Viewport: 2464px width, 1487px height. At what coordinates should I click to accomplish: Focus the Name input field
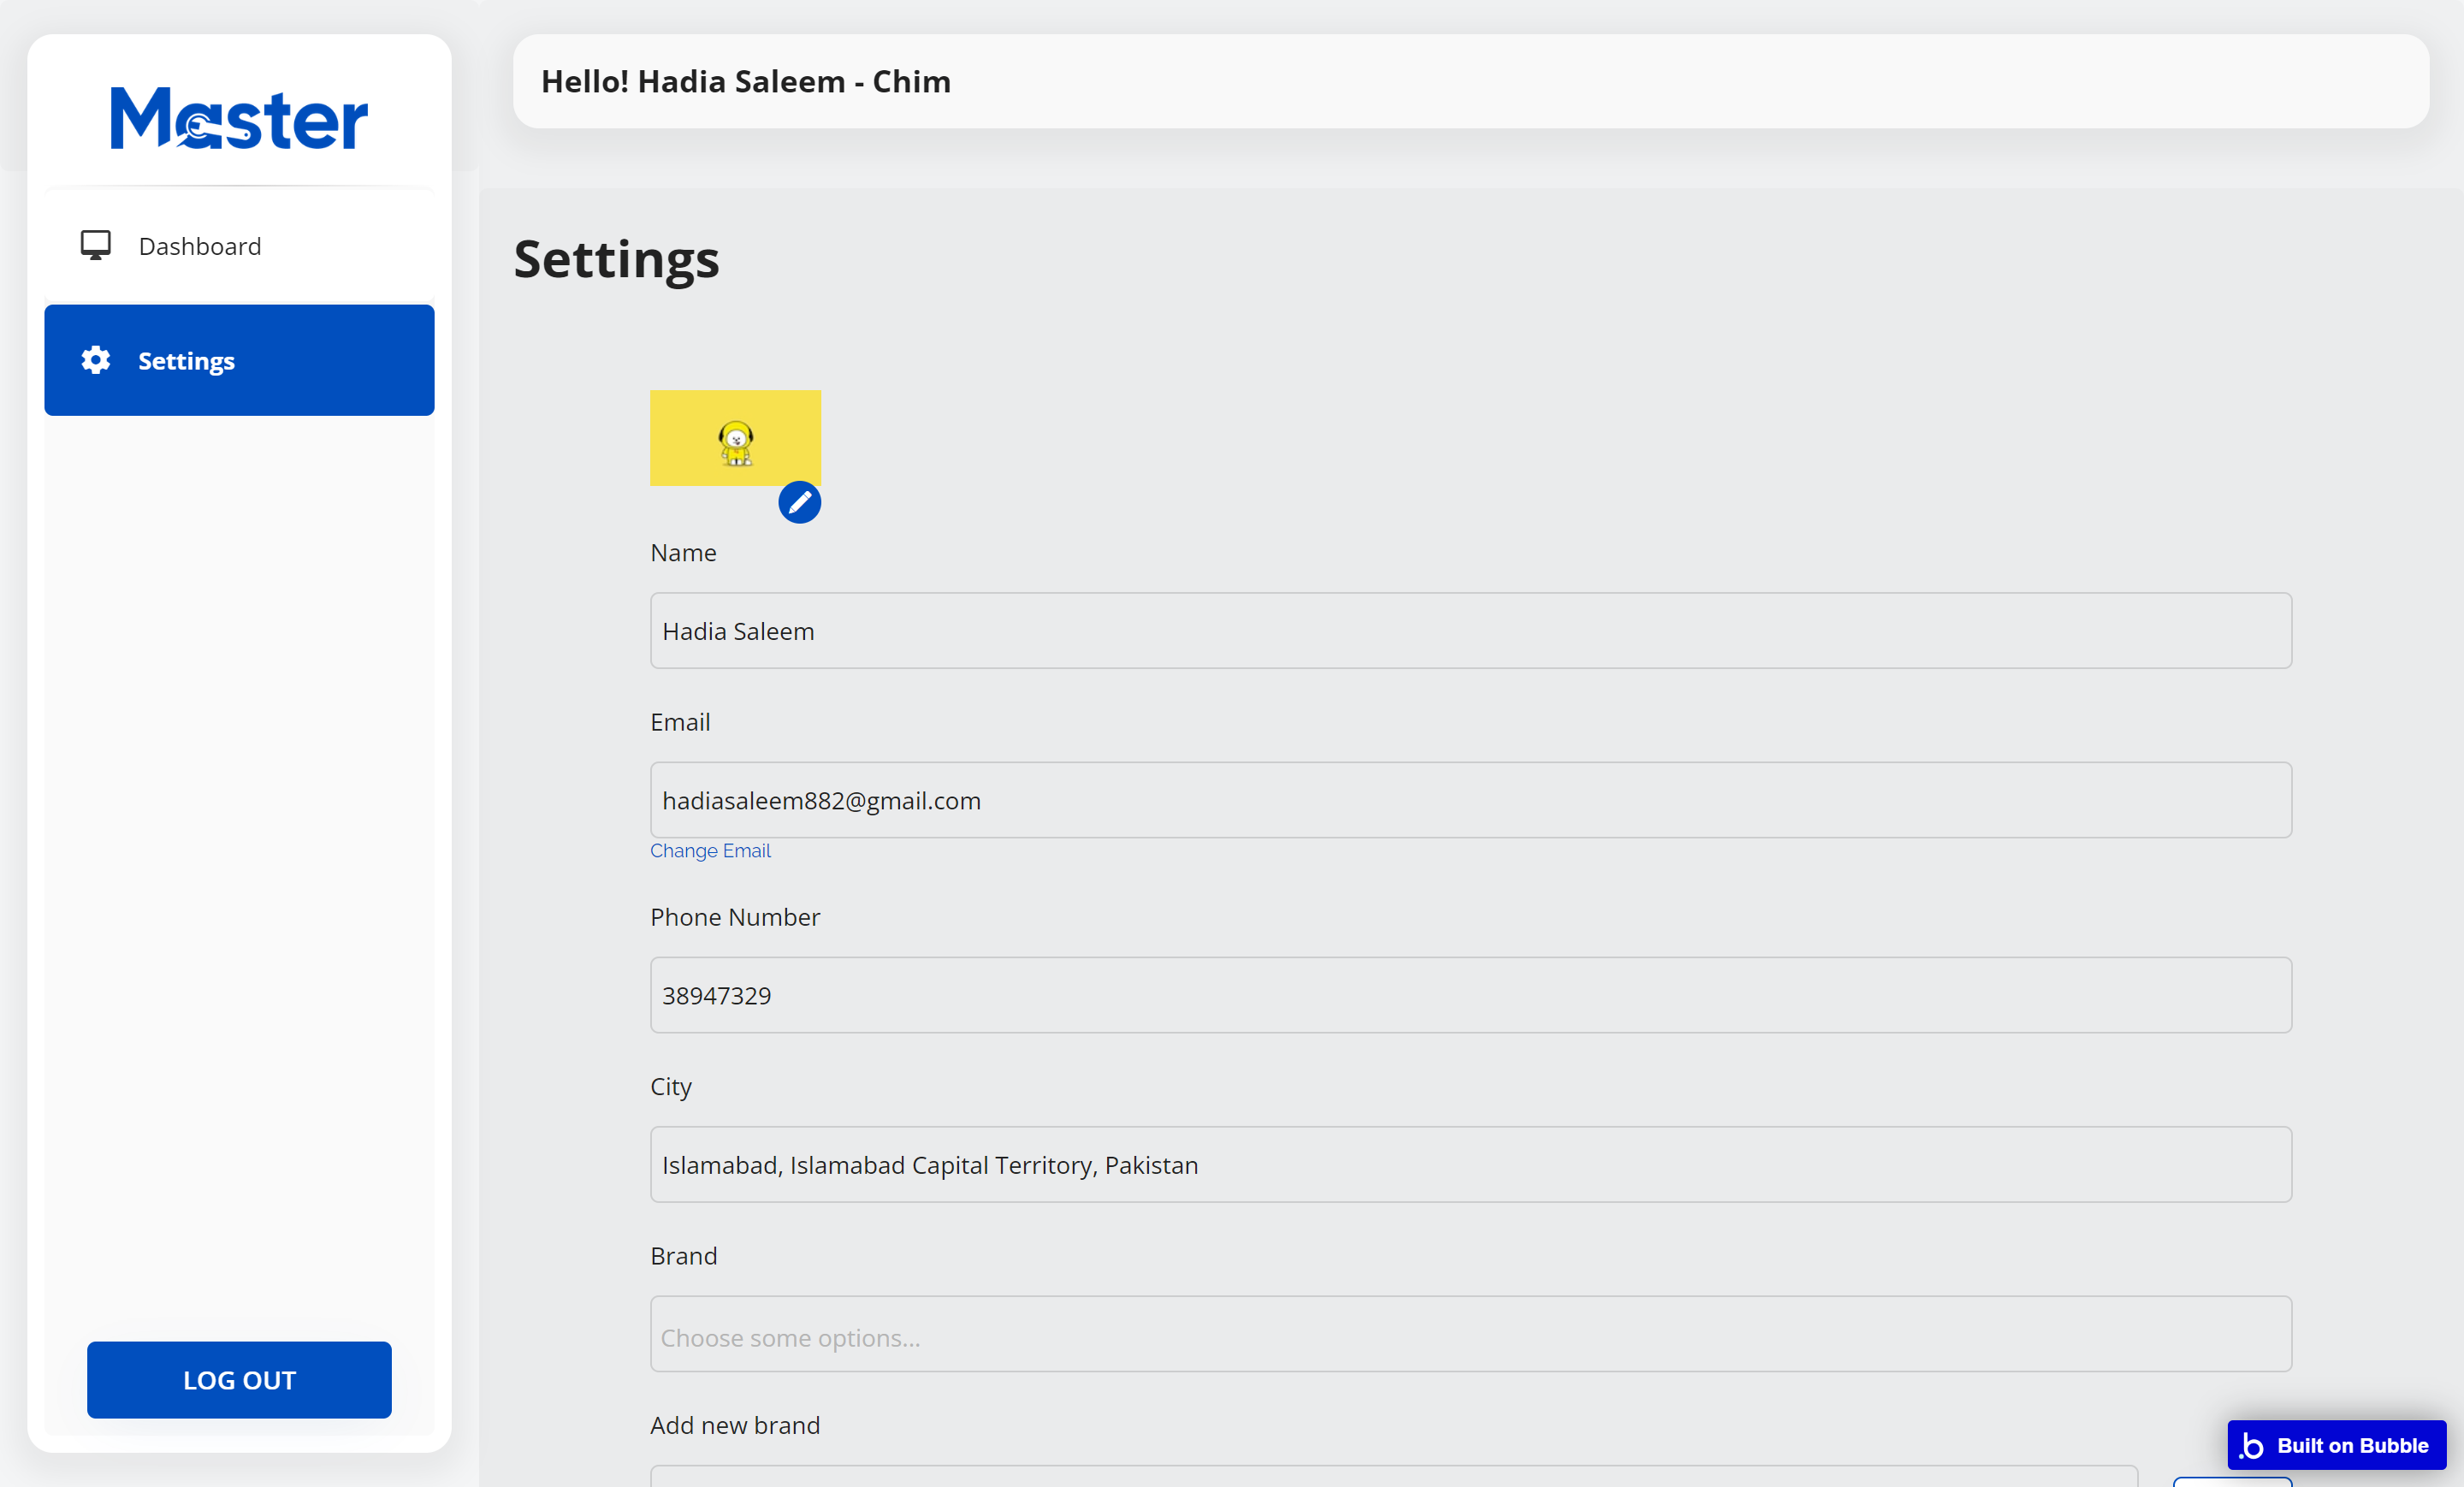point(1470,631)
